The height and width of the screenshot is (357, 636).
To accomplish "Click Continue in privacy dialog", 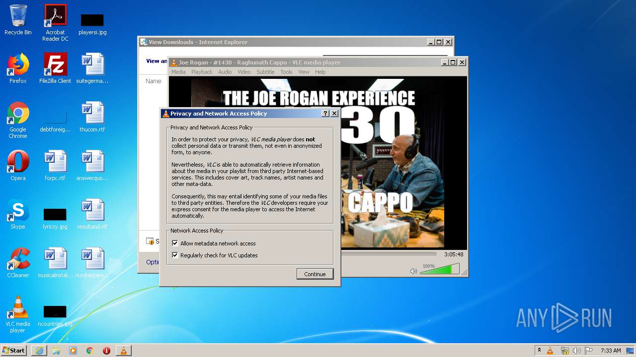I will pos(315,274).
